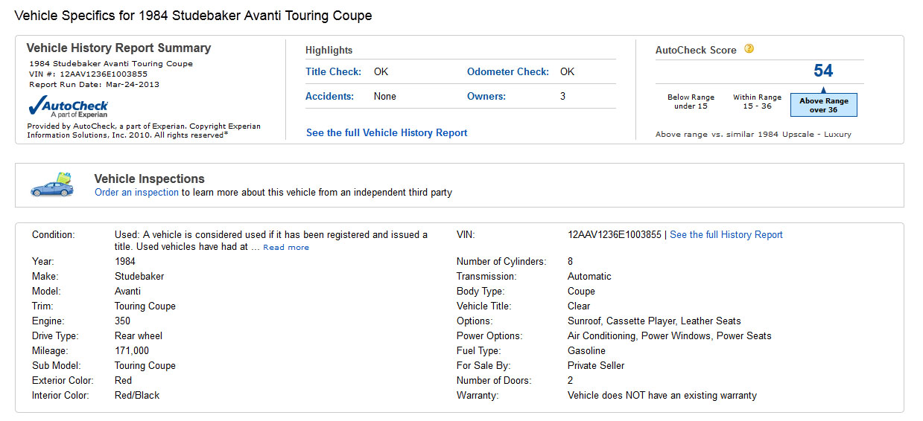
Task: Click the Title Check highlight label
Action: tap(333, 72)
